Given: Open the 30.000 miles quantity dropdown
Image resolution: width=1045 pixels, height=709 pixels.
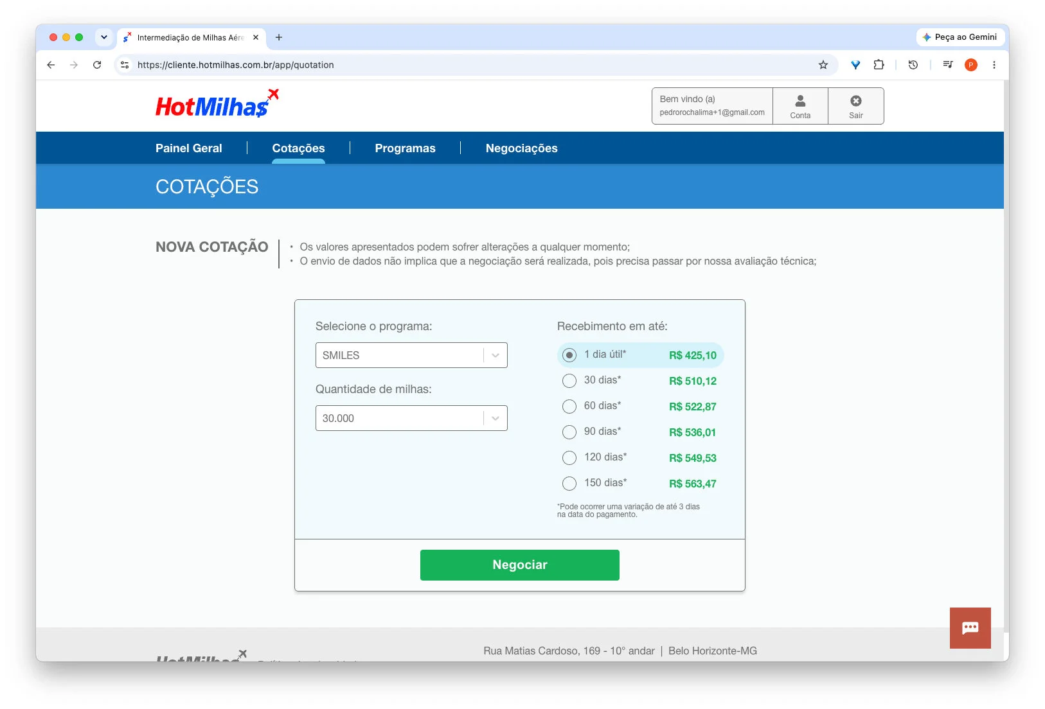Looking at the screenshot, I should 411,418.
